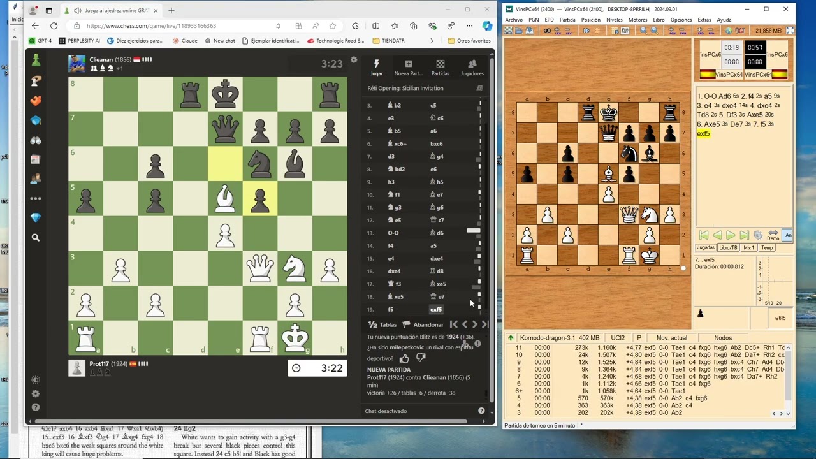
Task: Jump to last move in VinsPCx64
Action: click(744, 235)
